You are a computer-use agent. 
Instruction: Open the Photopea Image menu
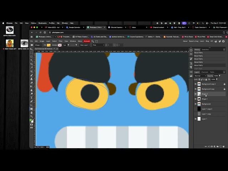[42, 41]
